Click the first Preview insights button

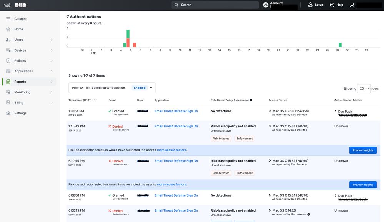[x=362, y=150]
